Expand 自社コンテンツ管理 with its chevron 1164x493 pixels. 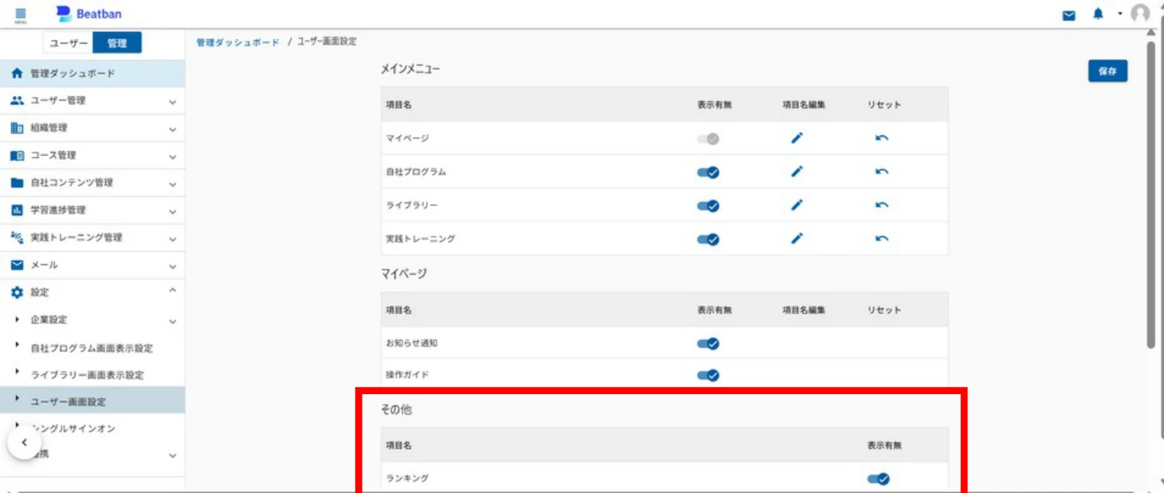173,184
